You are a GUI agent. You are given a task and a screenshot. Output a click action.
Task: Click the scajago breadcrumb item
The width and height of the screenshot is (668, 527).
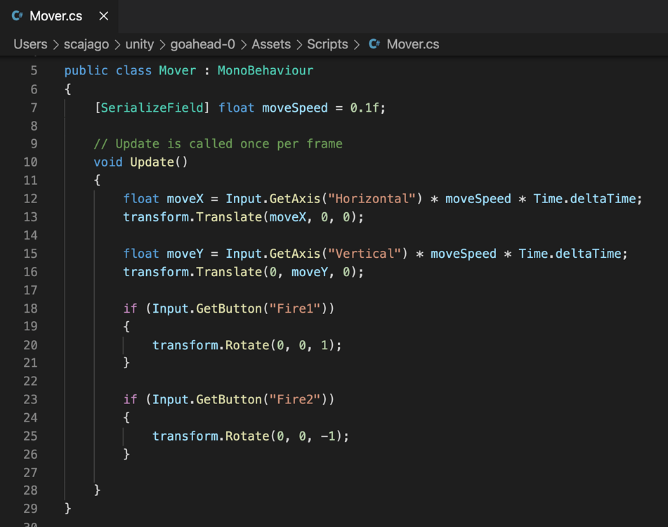[86, 44]
